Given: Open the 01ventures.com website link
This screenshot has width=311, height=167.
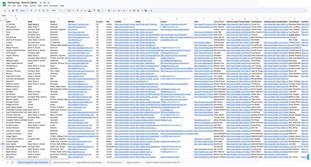Looking at the screenshot, I should [x=78, y=24].
